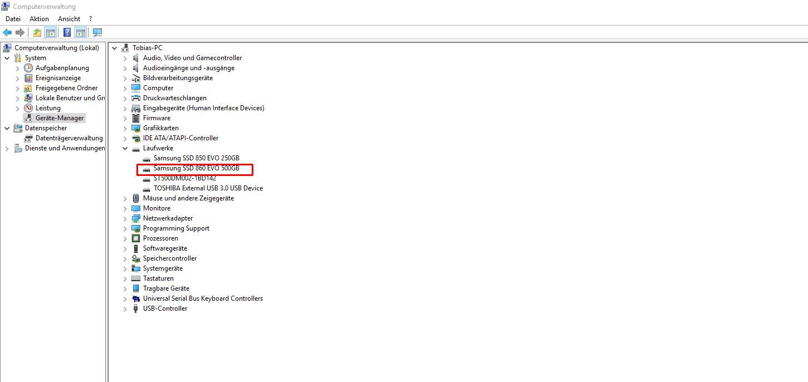Select the Laufwerke label

(x=158, y=148)
